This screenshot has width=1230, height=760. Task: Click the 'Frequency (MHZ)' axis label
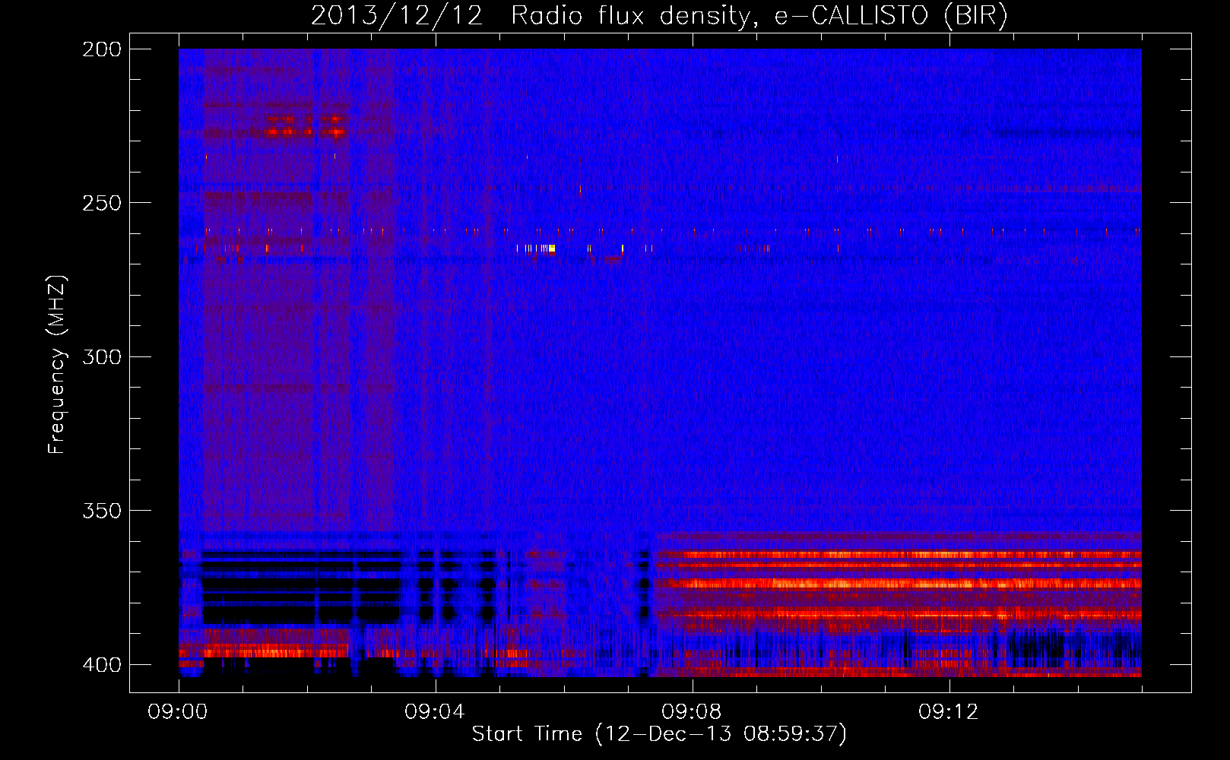[x=57, y=365]
